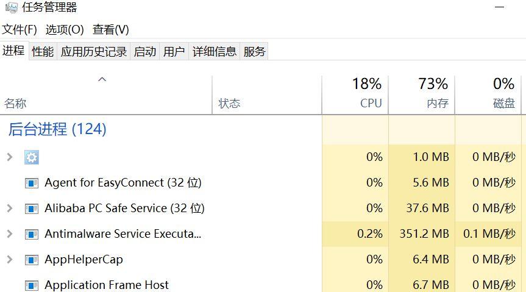Image resolution: width=526 pixels, height=292 pixels.
Task: Open the 详细信息 tab
Action: 215,51
